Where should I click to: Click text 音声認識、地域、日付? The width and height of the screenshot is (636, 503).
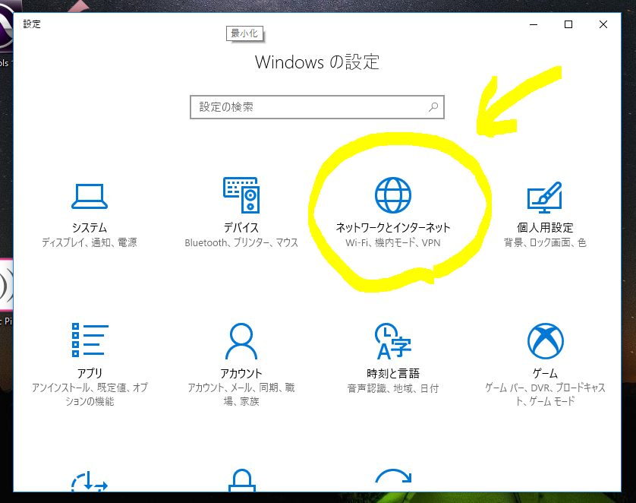[x=392, y=388]
